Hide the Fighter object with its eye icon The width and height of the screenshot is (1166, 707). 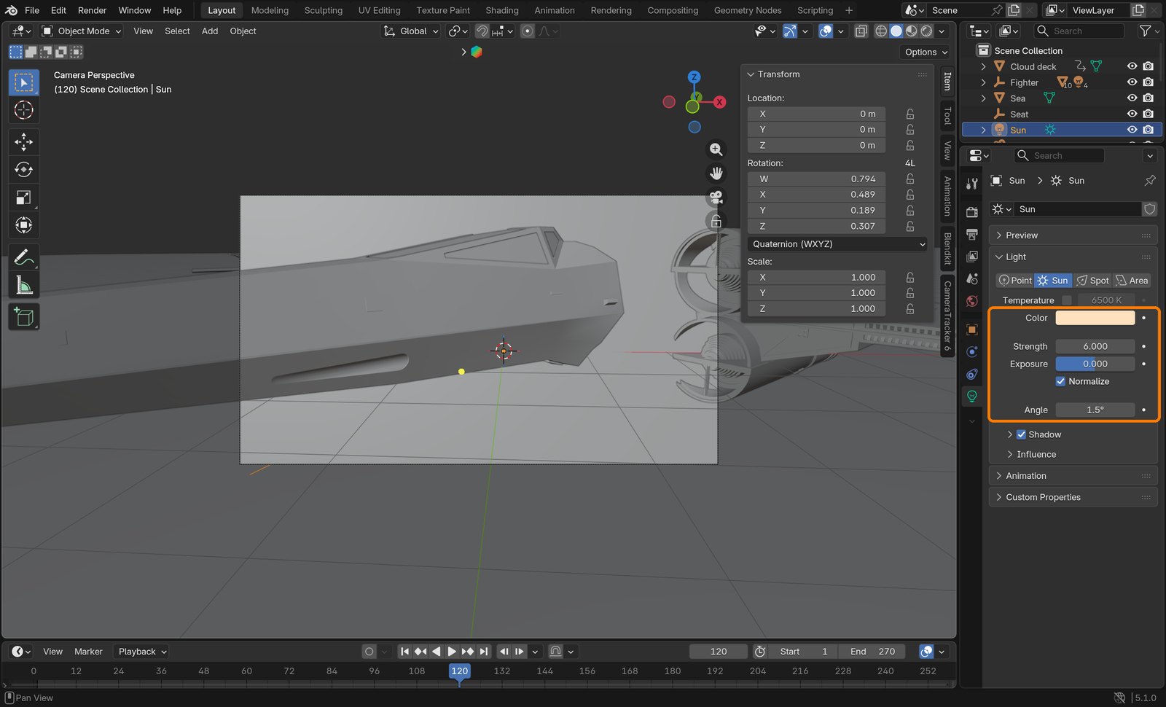(1132, 82)
